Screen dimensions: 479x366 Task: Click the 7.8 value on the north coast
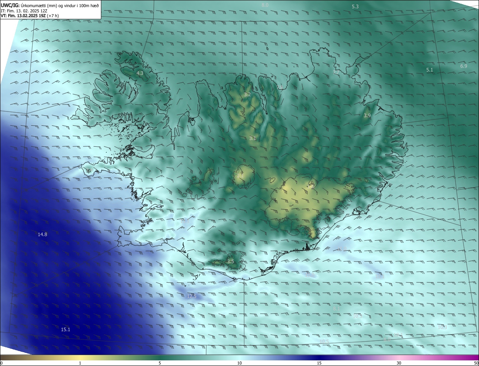(280, 88)
